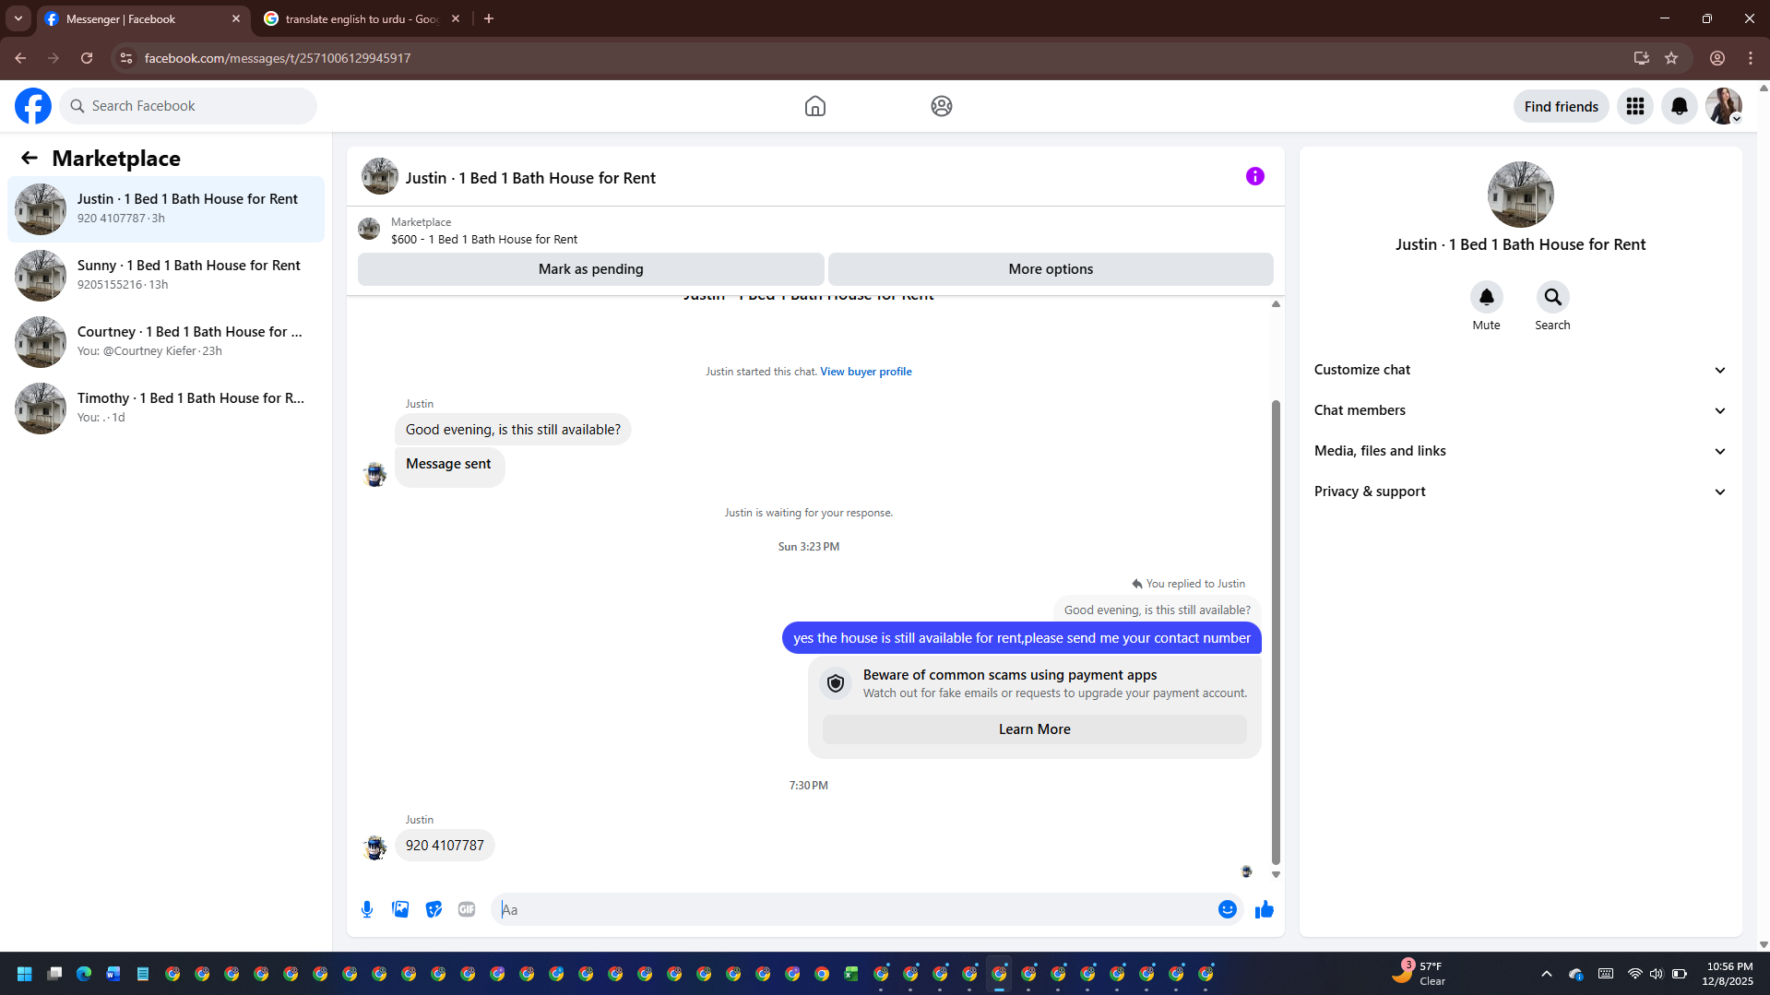Mute this conversation with the bell icon
This screenshot has height=995, width=1770.
1486,297
